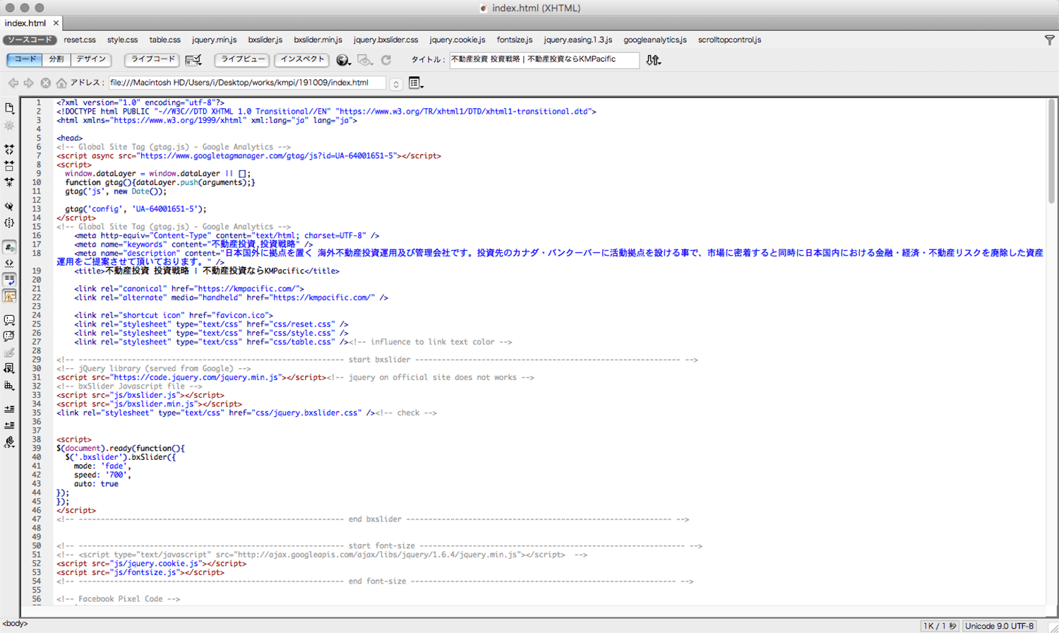Screen dimensions: 1059x633
Task: Click in the タイトル title field
Action: pos(544,60)
